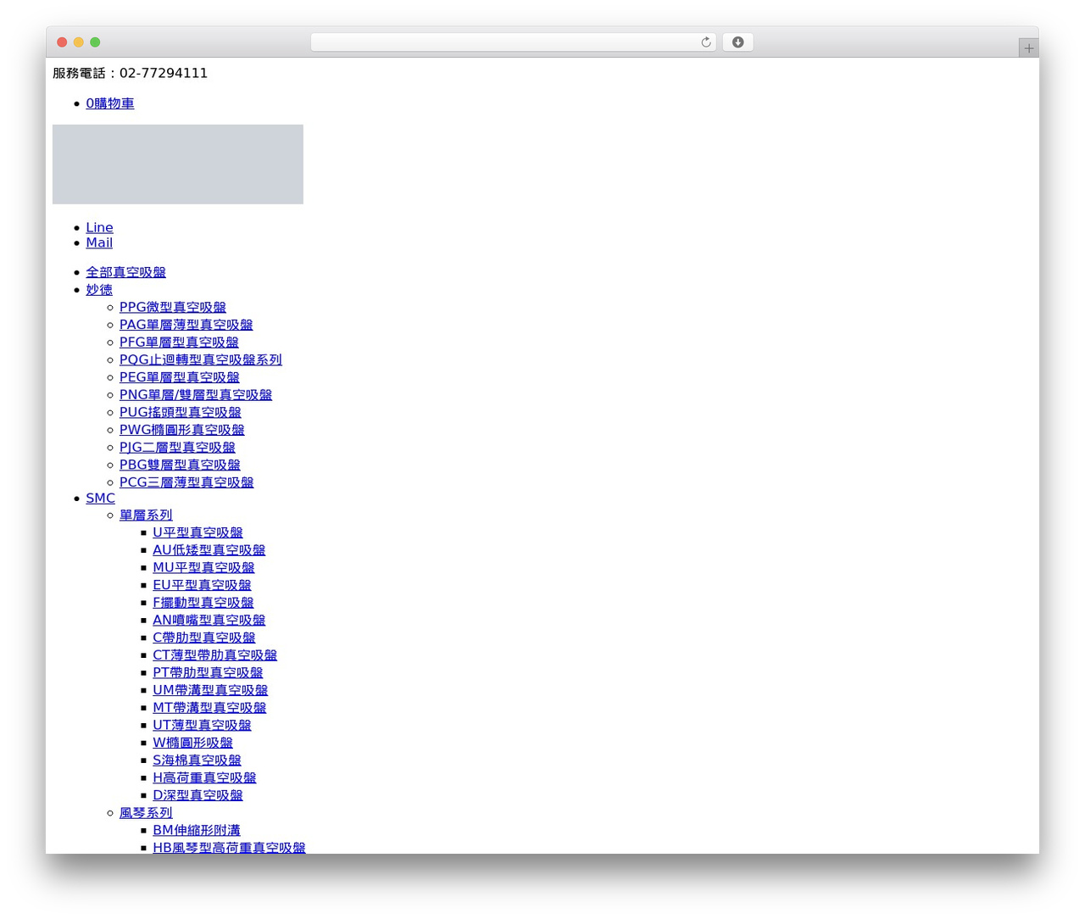This screenshot has width=1085, height=919.
Task: Open the 風琴系列 submenu link
Action: tap(146, 812)
